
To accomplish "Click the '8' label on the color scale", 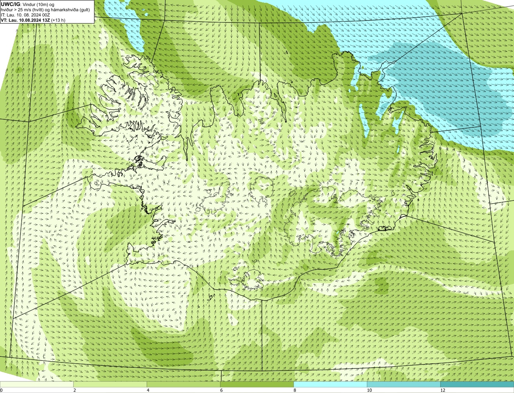I will (x=295, y=390).
